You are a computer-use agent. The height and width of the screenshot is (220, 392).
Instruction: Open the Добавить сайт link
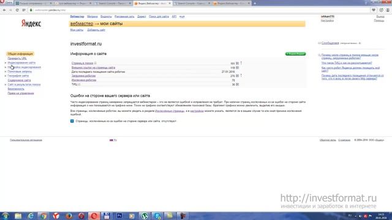(96, 30)
